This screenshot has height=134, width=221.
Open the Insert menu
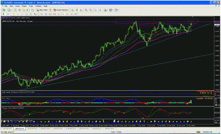tap(17, 6)
